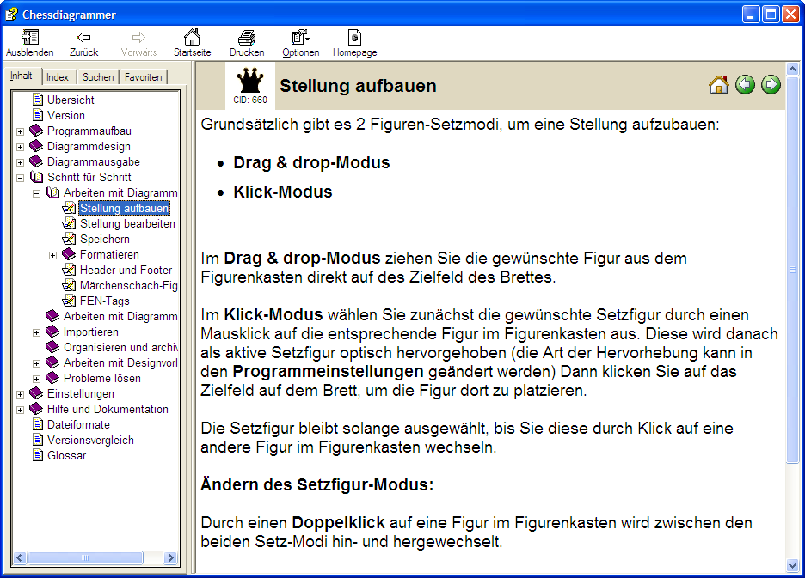Click the page icon beside Dateiformate

click(38, 424)
